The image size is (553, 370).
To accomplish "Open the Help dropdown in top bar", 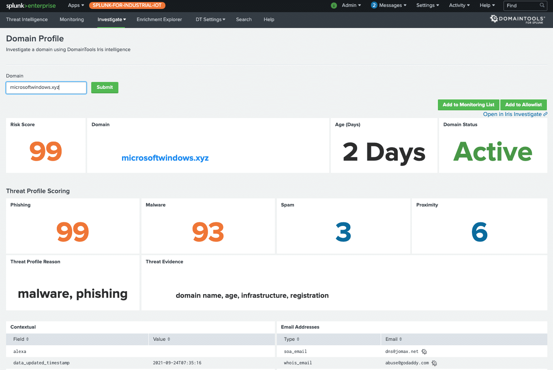I will pos(487,5).
